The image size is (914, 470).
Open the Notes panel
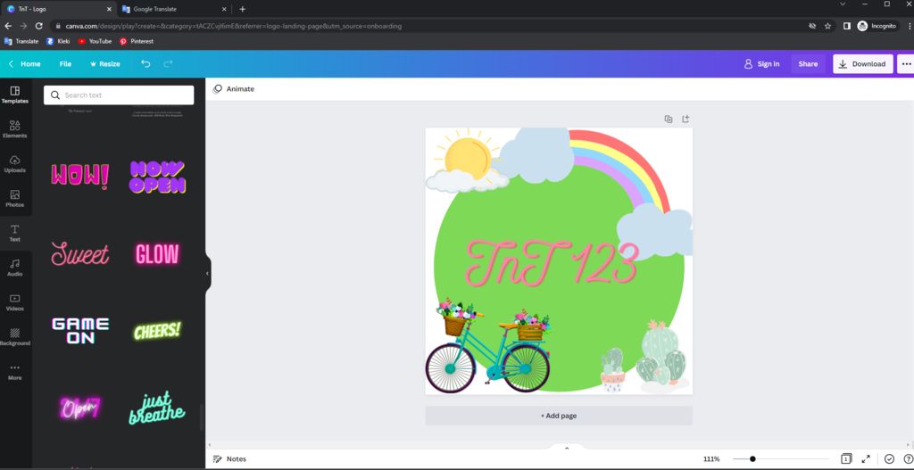229,459
